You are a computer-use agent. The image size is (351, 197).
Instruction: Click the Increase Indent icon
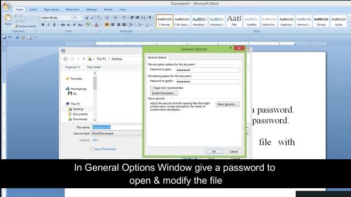138,18
